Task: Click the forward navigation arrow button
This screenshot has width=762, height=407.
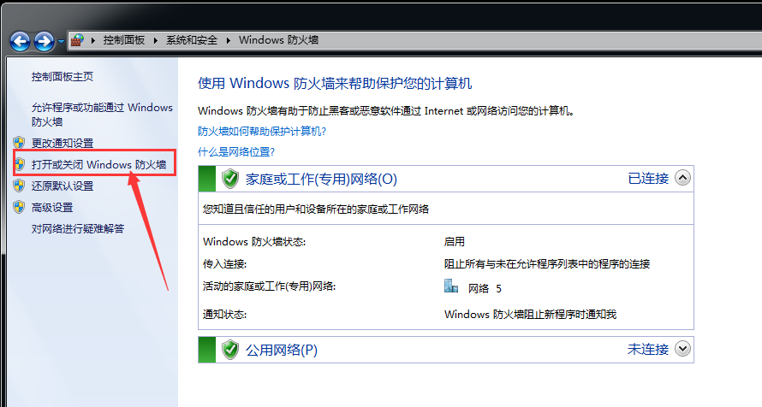Action: (x=44, y=40)
